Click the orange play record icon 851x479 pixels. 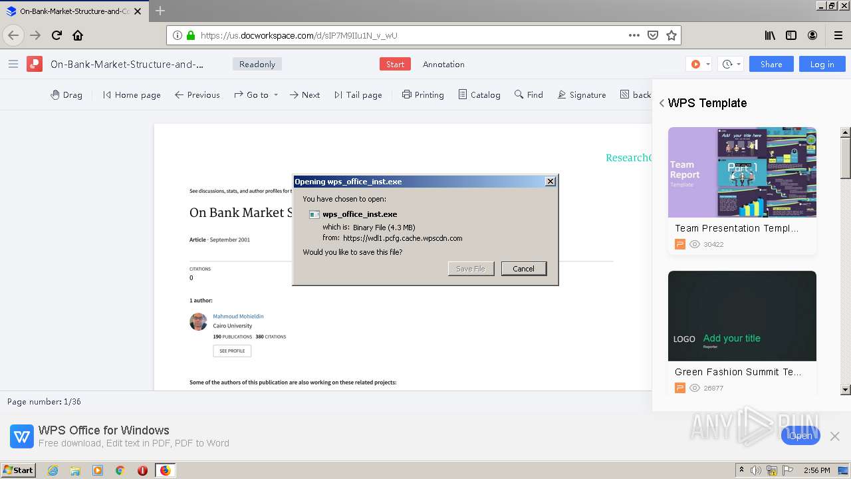pos(695,64)
